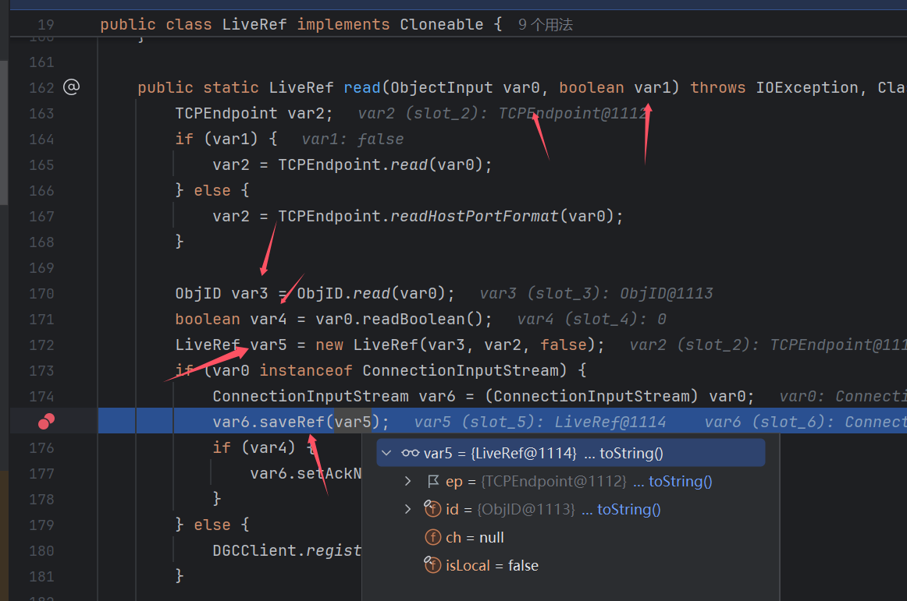Click inline hint 'var5 (slot_5): LiveRef@1114'
The height and width of the screenshot is (601, 907).
pos(540,422)
